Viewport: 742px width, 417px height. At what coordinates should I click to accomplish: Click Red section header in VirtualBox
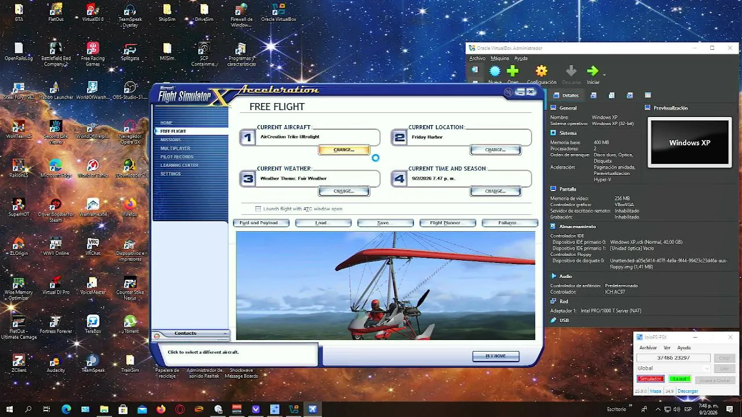tap(563, 301)
